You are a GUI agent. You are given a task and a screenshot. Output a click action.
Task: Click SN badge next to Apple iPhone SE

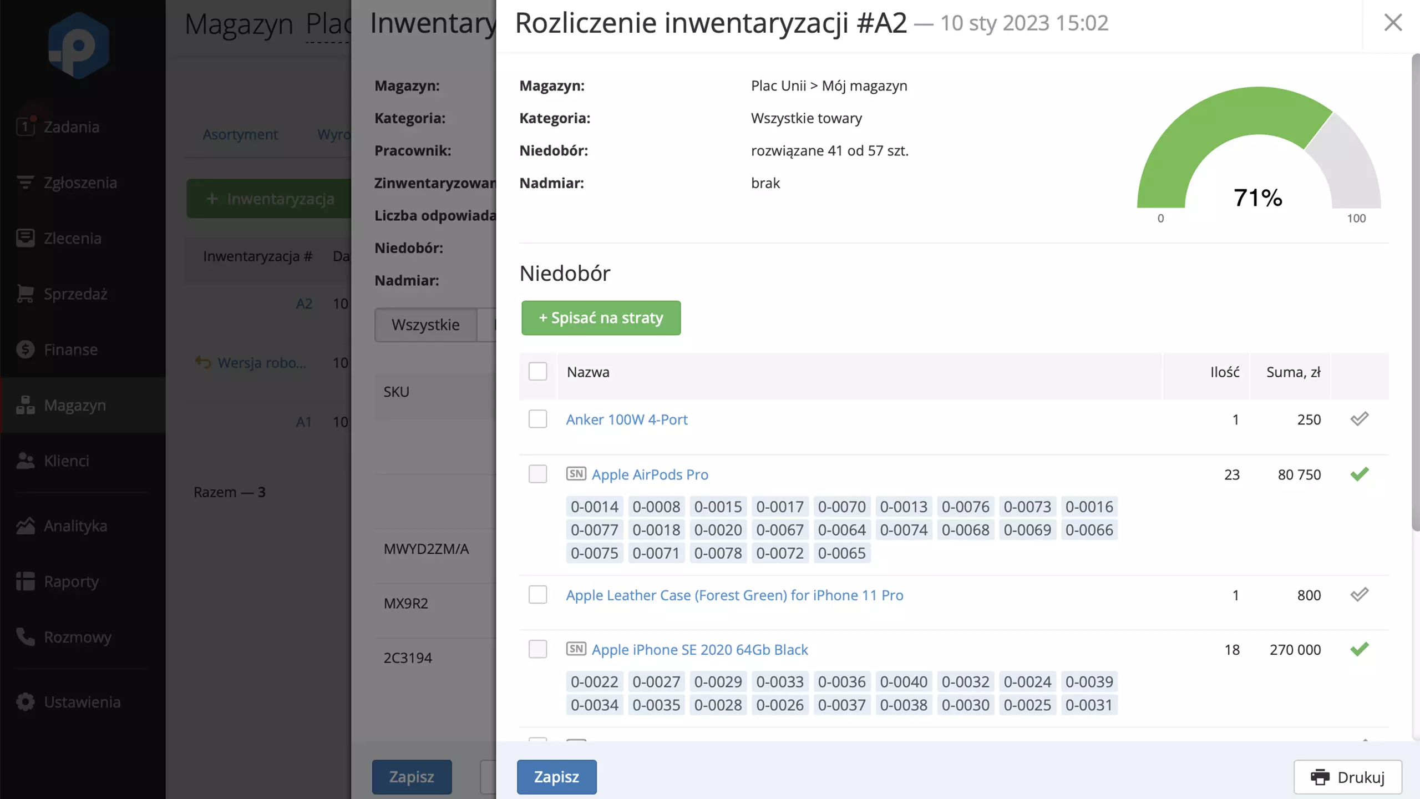576,649
